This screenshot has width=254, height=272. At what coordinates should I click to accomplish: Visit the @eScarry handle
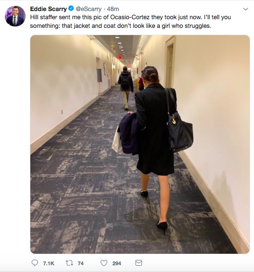[x=89, y=9]
